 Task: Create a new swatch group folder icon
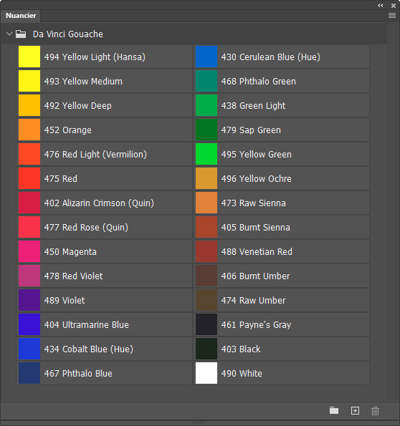click(334, 410)
